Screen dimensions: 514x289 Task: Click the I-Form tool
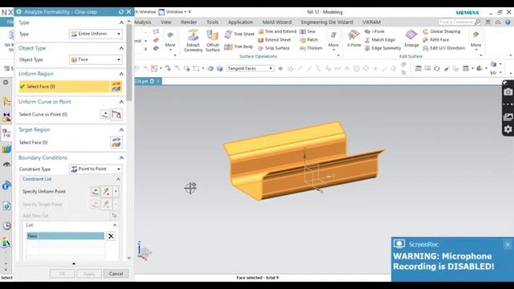[x=374, y=31]
